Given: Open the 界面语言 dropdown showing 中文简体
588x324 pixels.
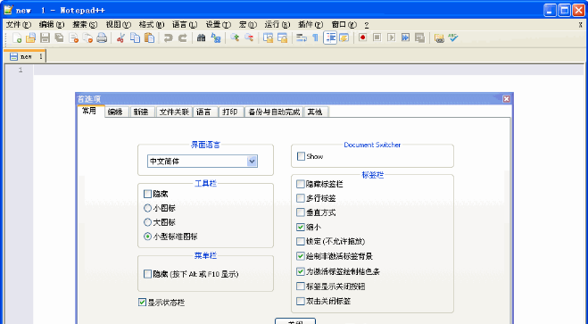Looking at the screenshot, I should pos(203,162).
